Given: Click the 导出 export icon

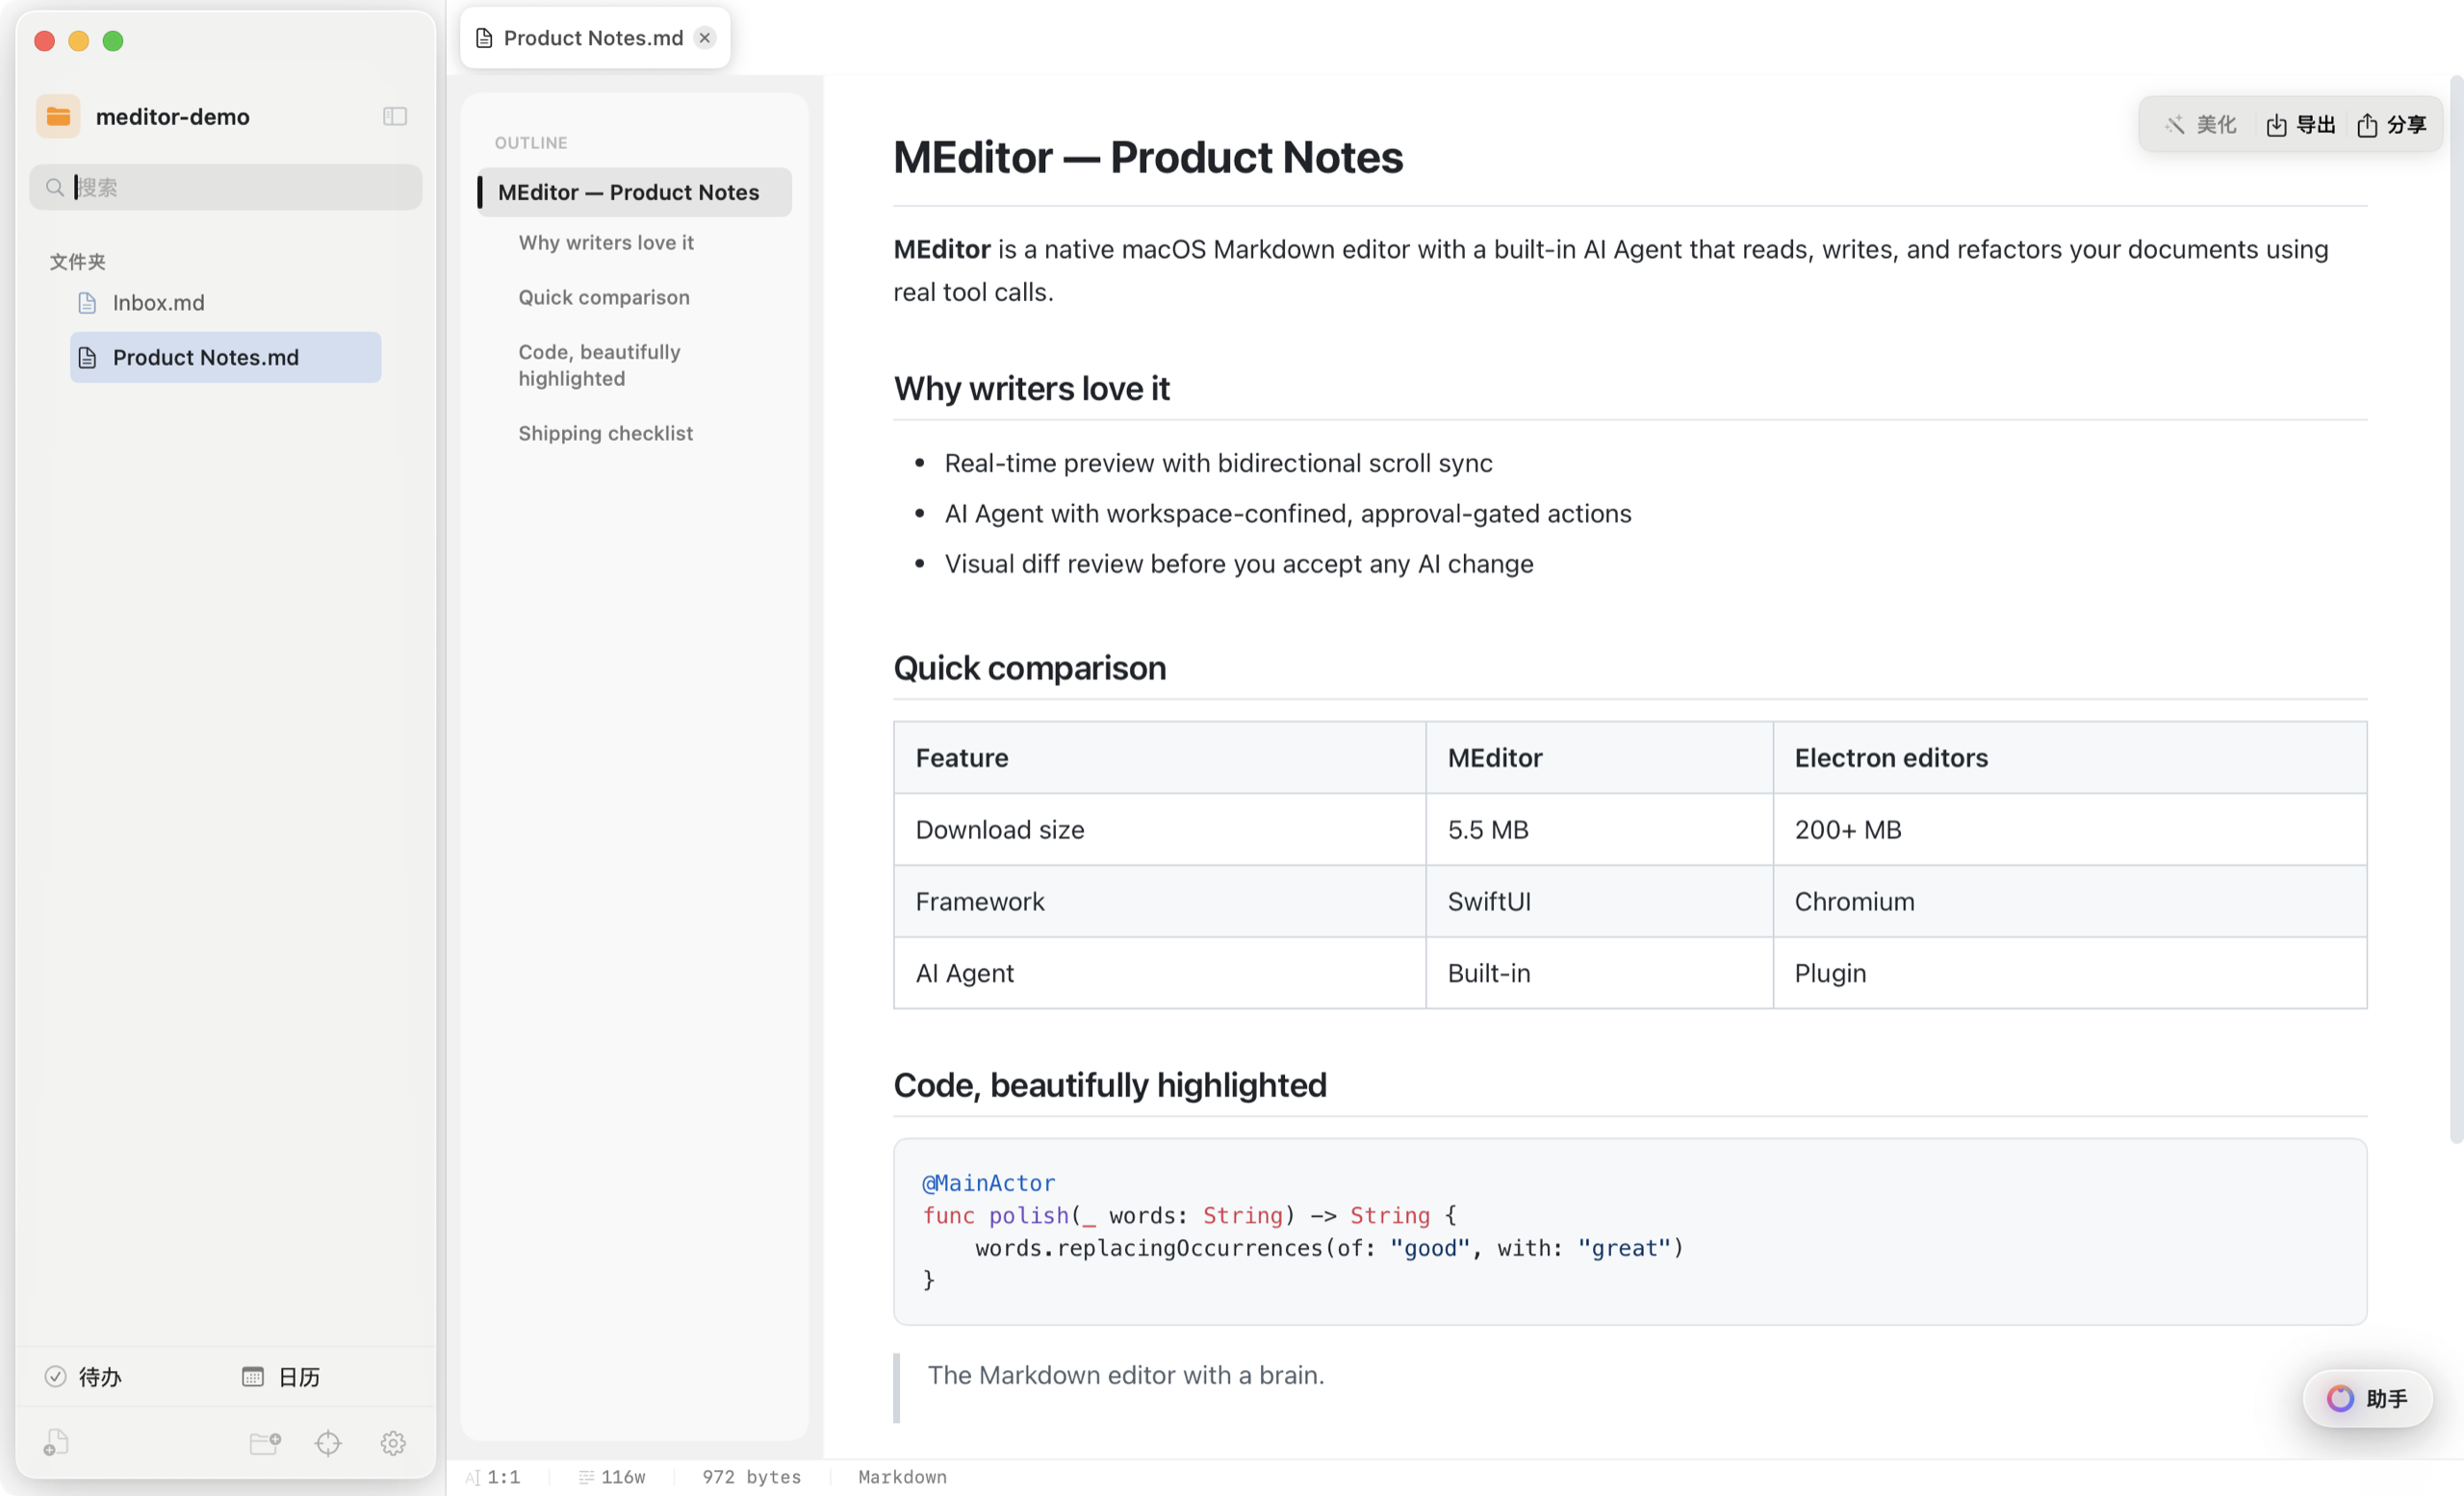Looking at the screenshot, I should tap(2276, 125).
